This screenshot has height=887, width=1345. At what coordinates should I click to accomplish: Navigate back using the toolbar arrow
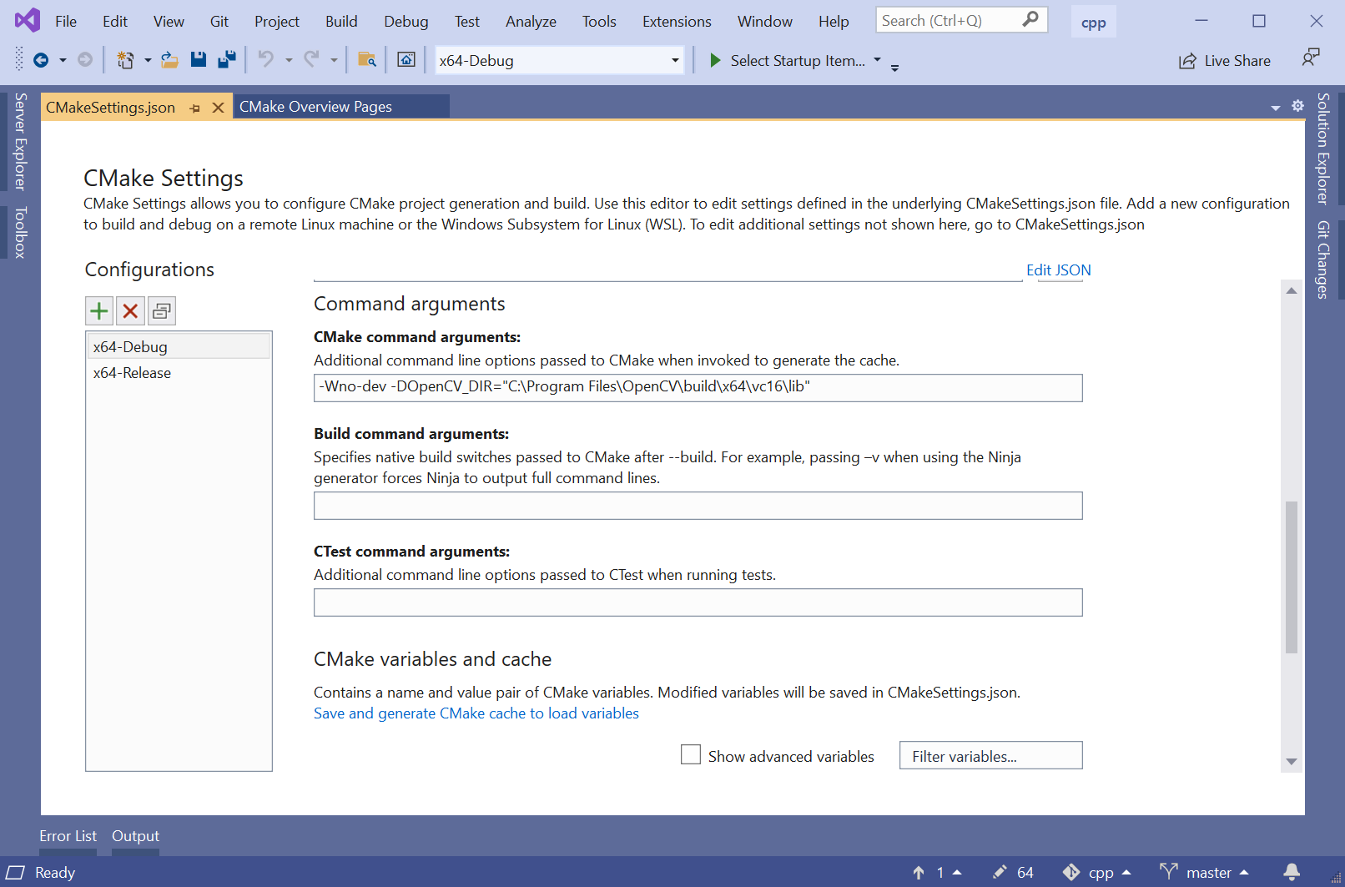(x=41, y=58)
